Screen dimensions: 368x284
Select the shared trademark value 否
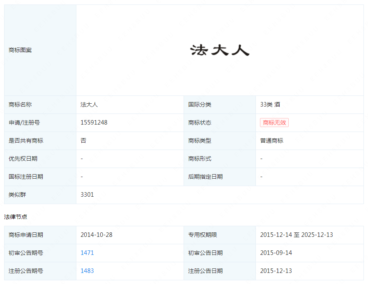pyautogui.click(x=83, y=141)
